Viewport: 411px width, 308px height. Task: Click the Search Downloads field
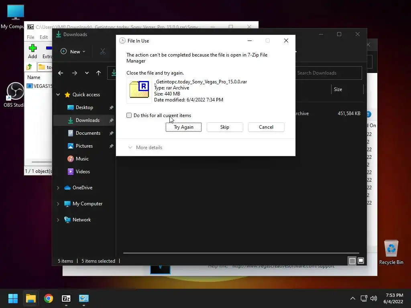[x=328, y=73]
